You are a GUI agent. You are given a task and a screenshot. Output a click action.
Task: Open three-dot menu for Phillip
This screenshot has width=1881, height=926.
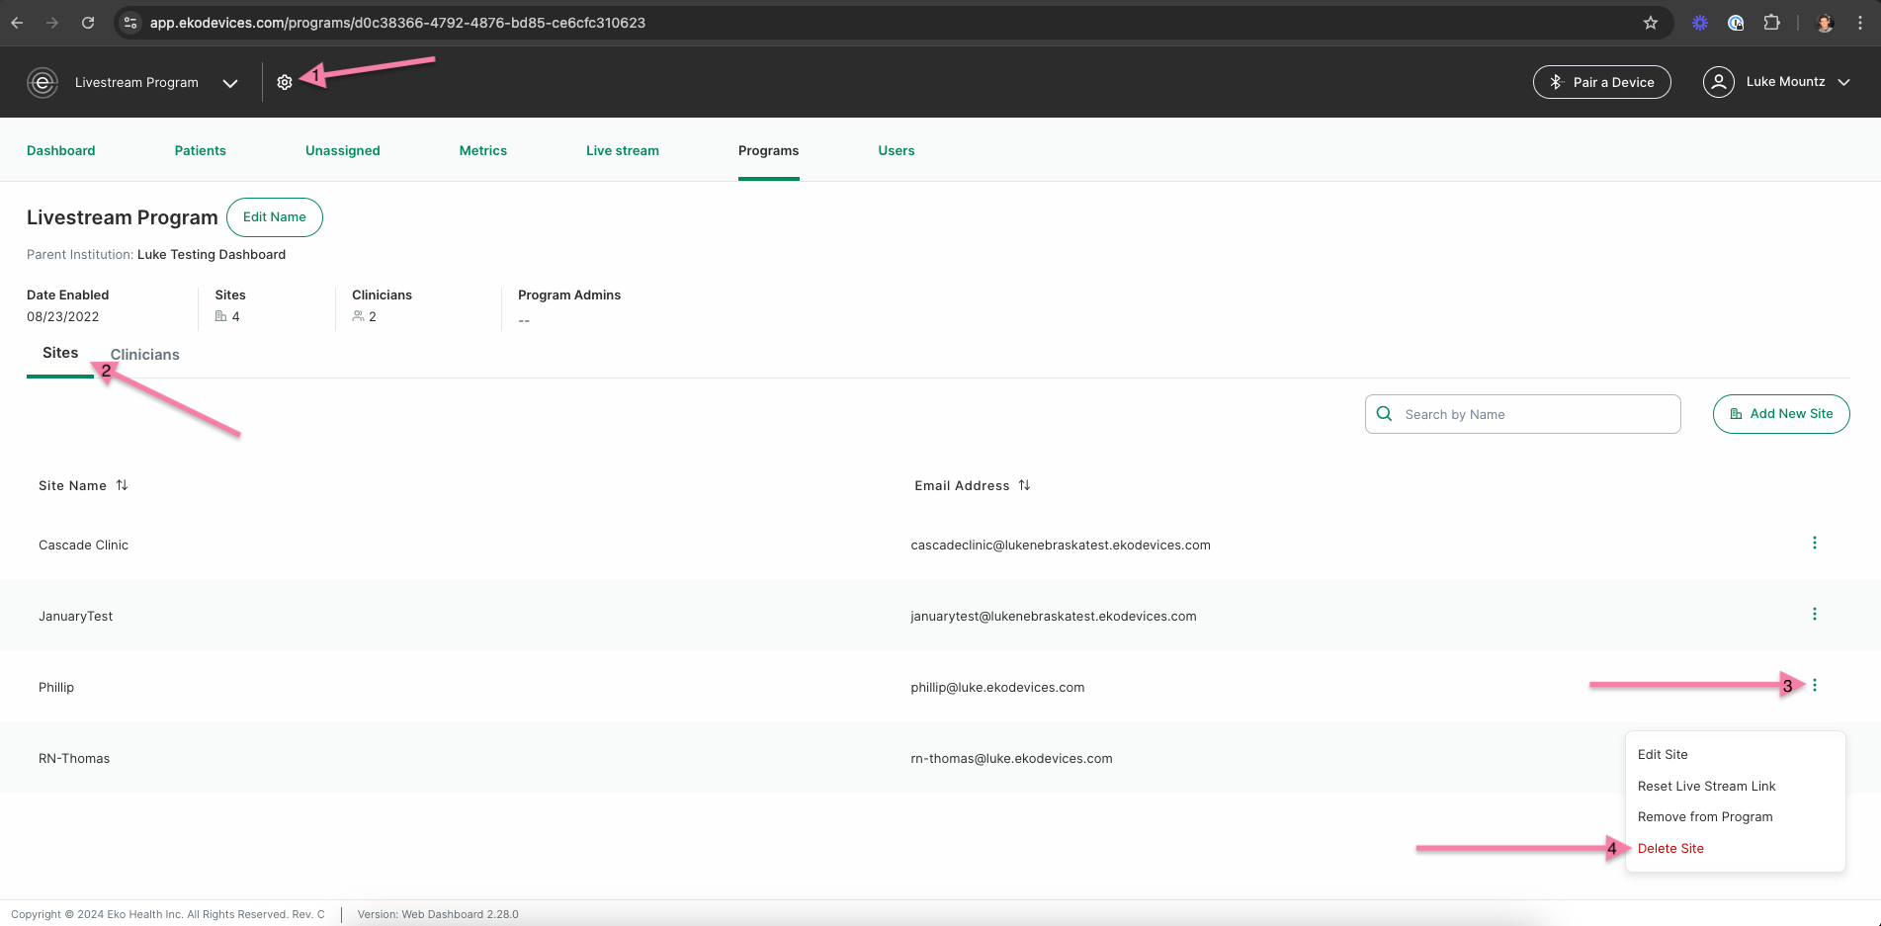[1814, 686]
